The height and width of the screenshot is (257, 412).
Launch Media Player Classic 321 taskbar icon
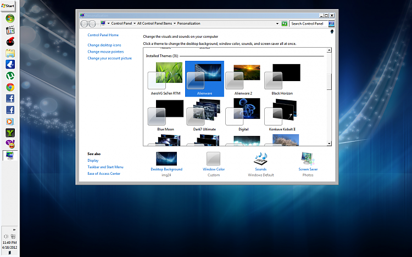coord(10,30)
